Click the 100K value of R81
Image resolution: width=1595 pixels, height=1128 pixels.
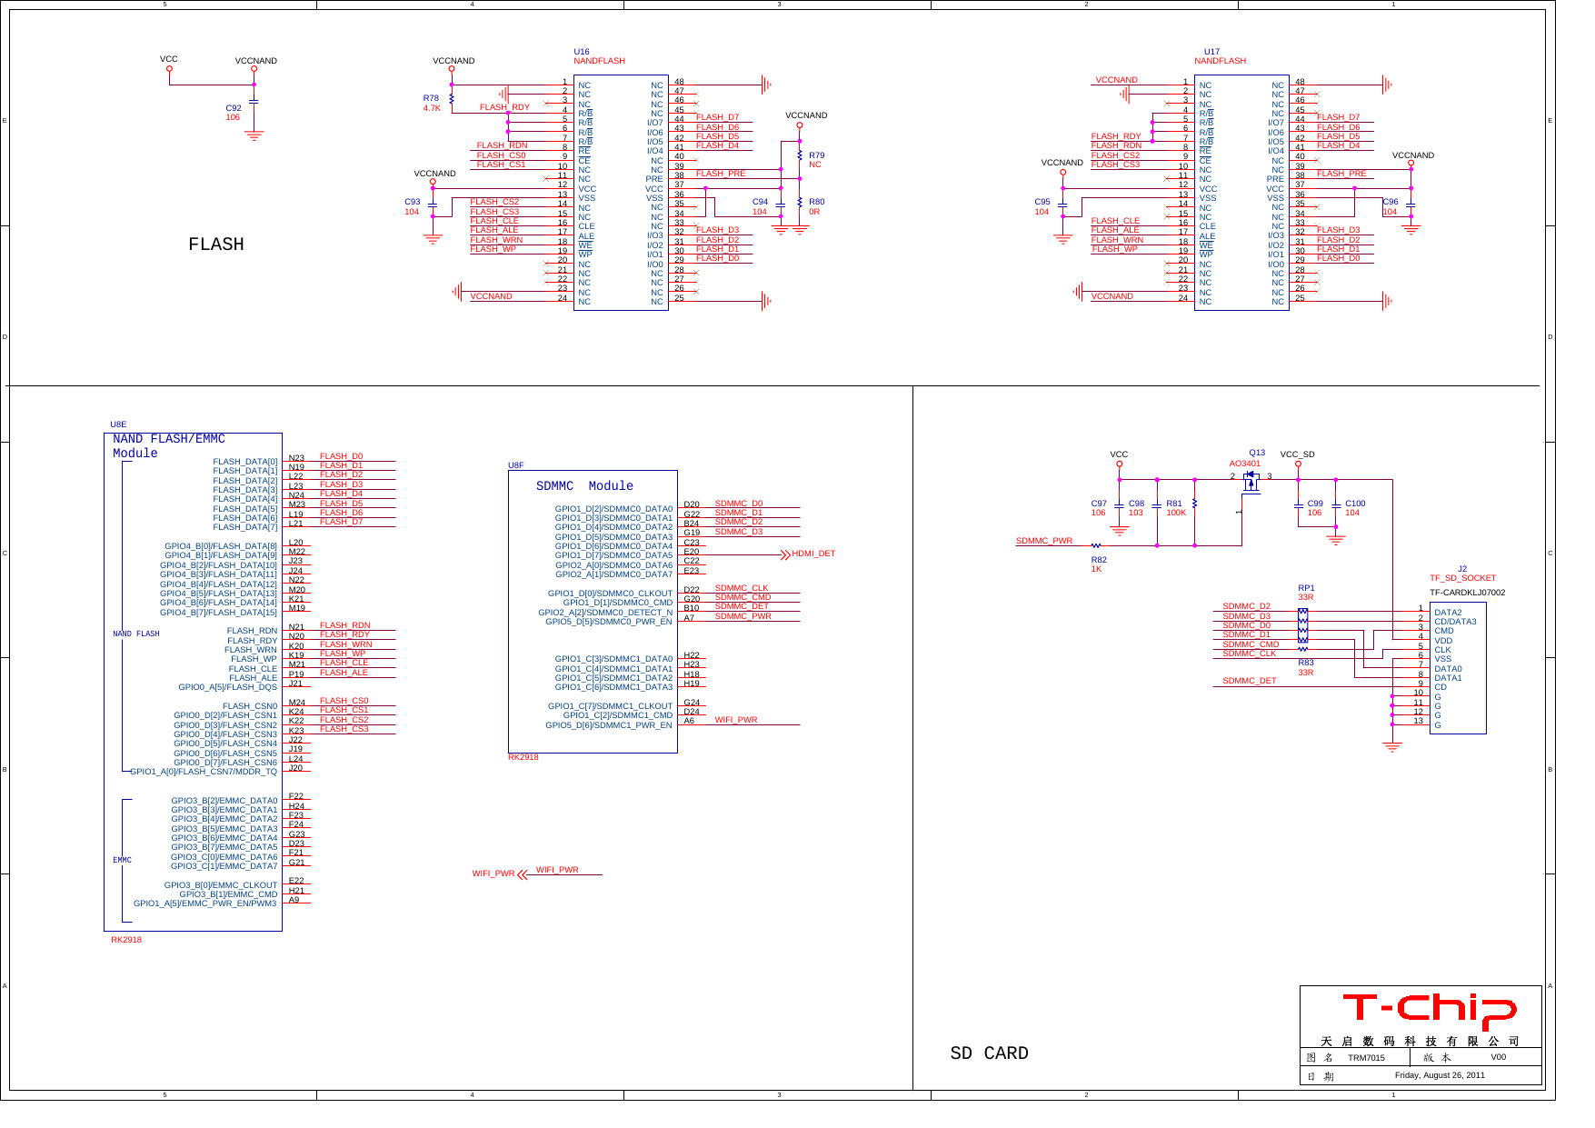coord(1176,513)
